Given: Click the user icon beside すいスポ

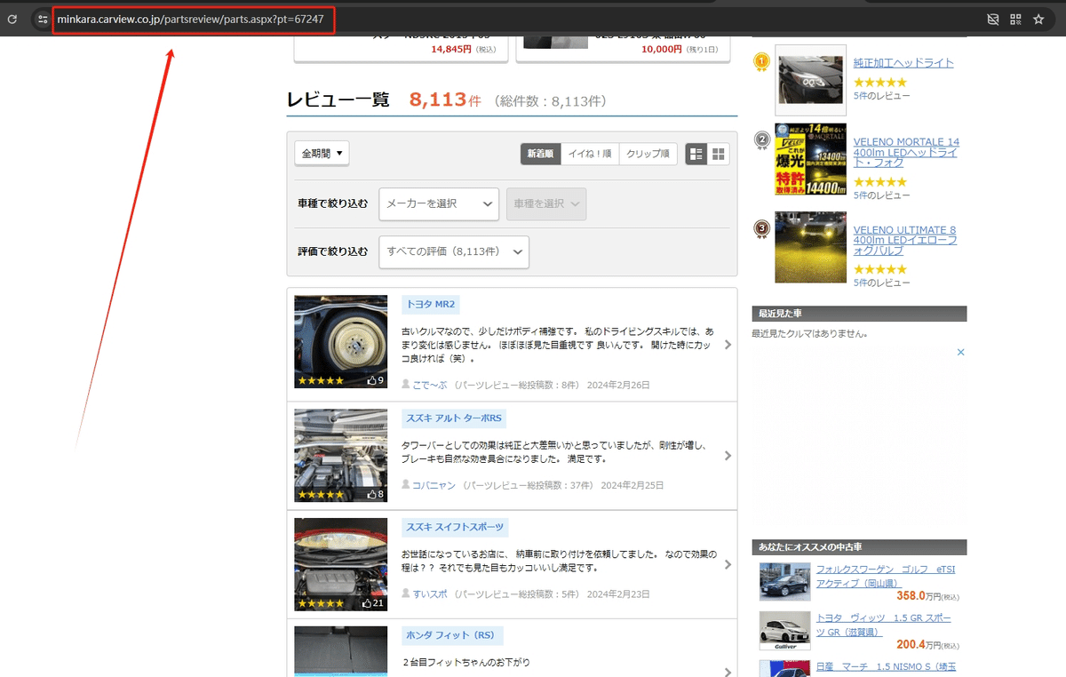Looking at the screenshot, I should point(406,593).
